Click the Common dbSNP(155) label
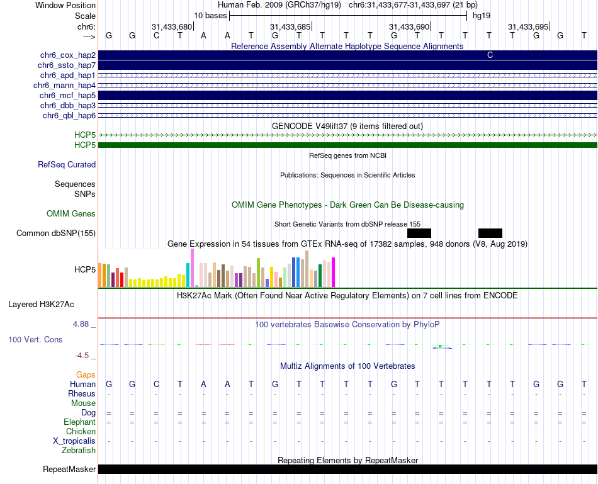The height and width of the screenshot is (484, 598). tap(56, 233)
